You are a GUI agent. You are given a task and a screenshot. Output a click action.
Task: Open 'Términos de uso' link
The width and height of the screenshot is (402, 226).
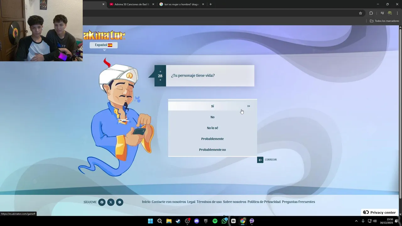click(209, 202)
